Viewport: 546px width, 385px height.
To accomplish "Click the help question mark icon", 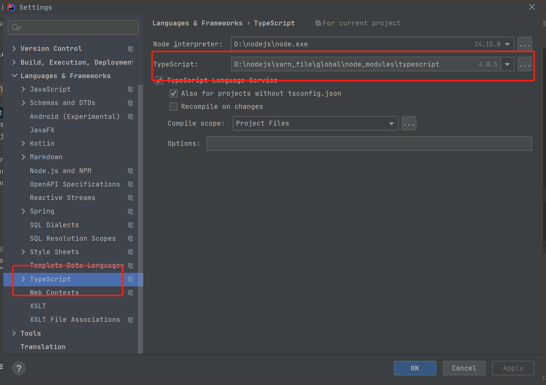I will [19, 369].
